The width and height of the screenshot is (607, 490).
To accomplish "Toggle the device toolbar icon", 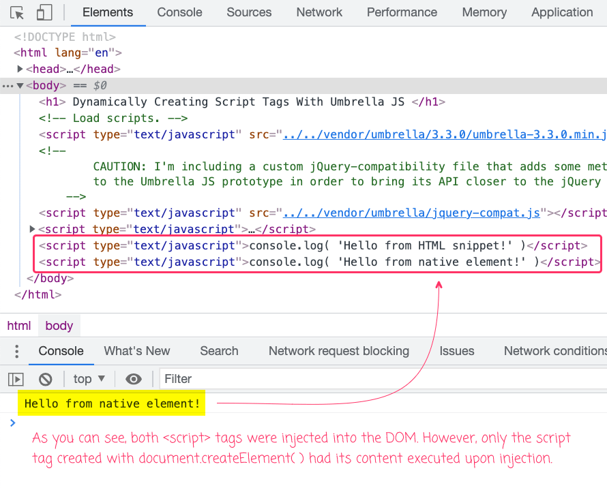I will [44, 12].
